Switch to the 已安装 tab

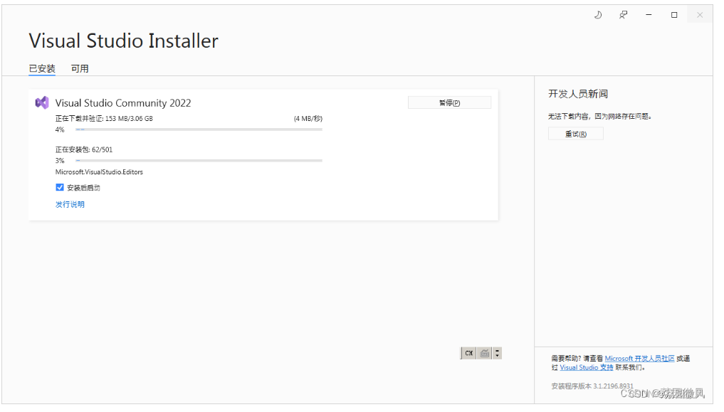coord(42,69)
